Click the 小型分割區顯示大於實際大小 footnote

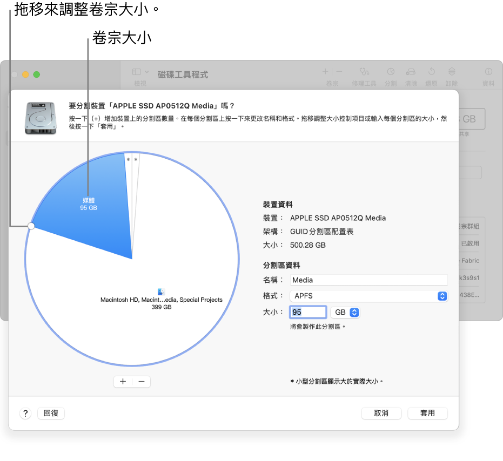tap(336, 381)
